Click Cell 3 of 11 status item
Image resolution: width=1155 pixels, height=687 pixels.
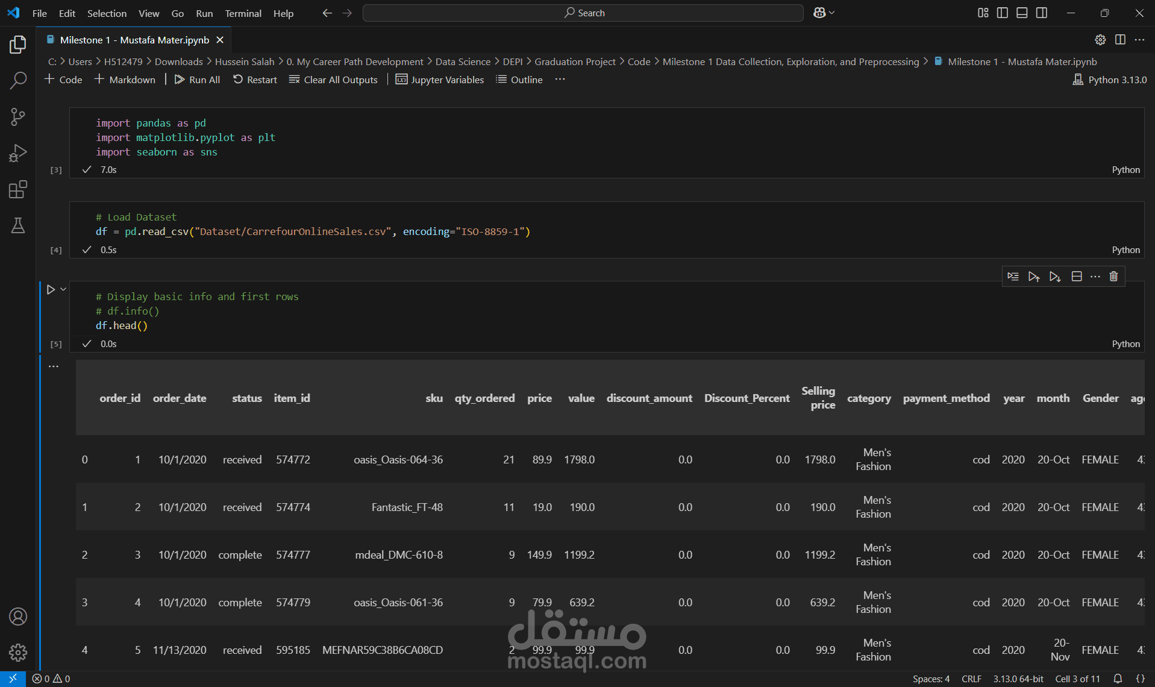[1077, 679]
